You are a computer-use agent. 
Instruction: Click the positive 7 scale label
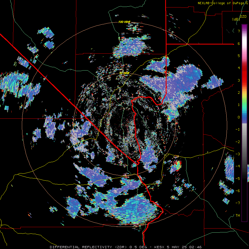[x=239, y=31]
